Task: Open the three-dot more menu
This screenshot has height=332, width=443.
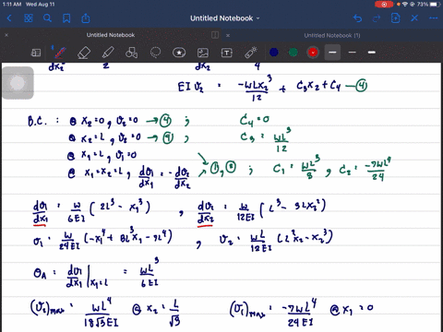Action: click(x=434, y=18)
